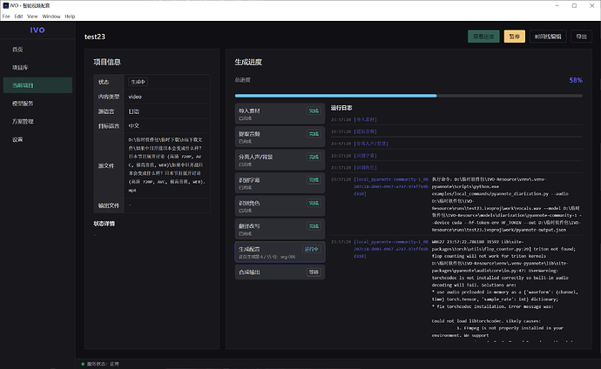
Task: Click the 23:57:29 local_pyannote log tag
Action: tap(391, 249)
